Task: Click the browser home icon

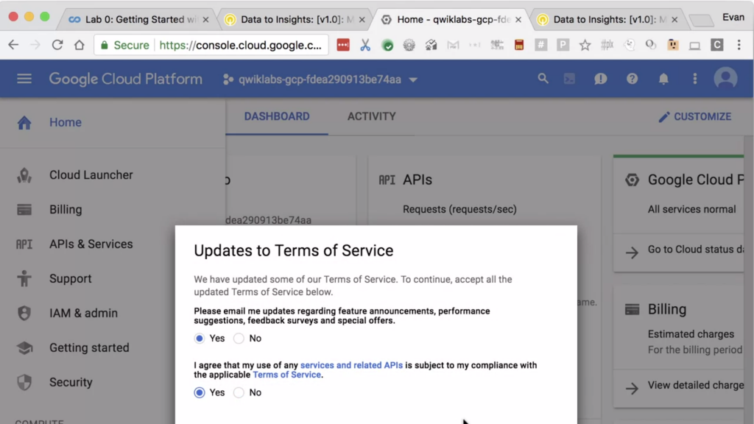Action: click(80, 45)
